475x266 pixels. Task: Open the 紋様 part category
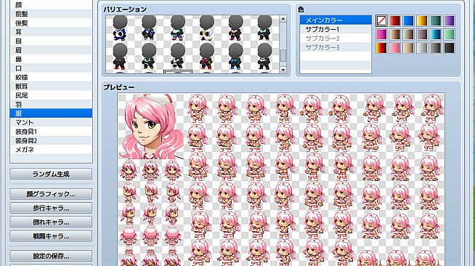(51, 77)
